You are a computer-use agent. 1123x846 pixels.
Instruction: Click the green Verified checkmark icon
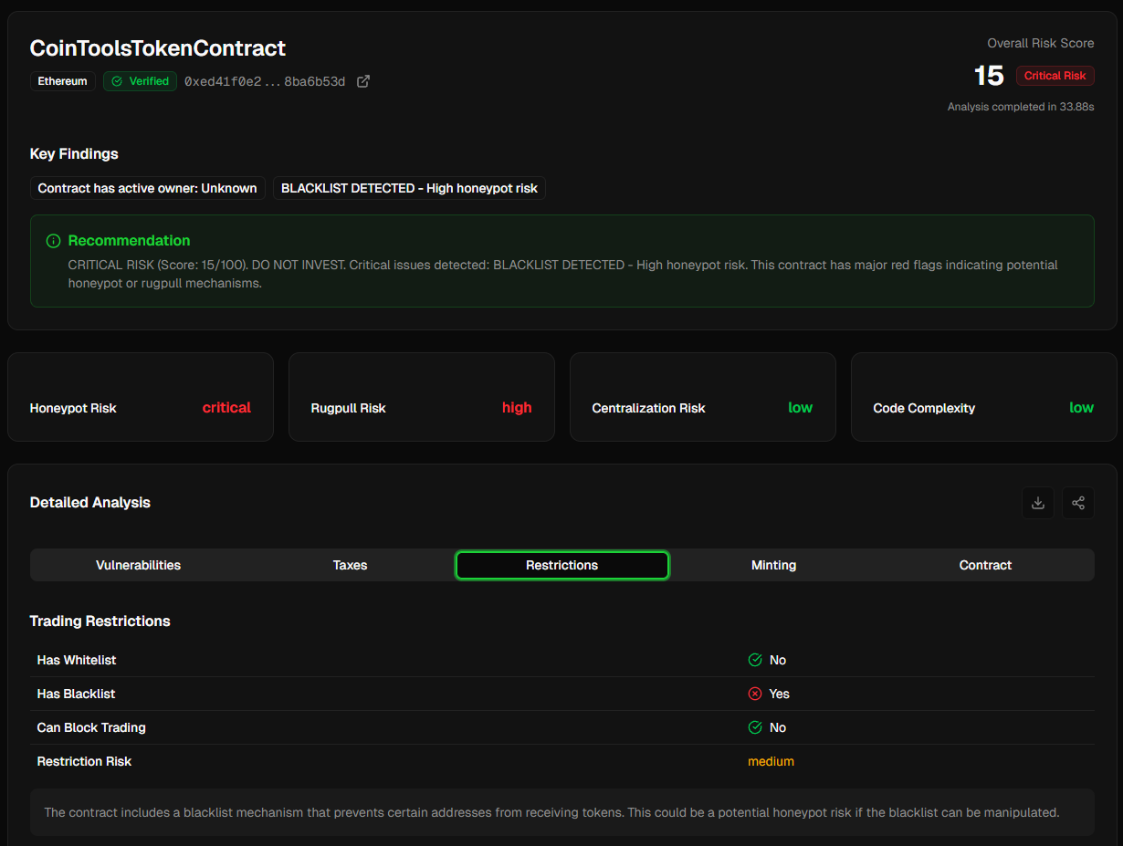119,81
